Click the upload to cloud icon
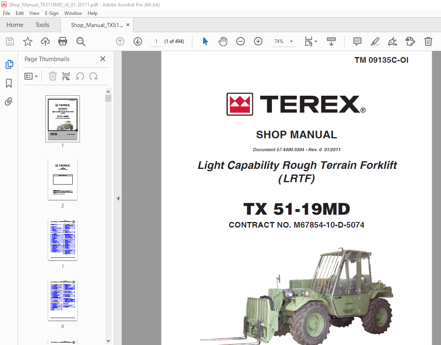Viewport: 441px width, 345px height. tap(45, 41)
